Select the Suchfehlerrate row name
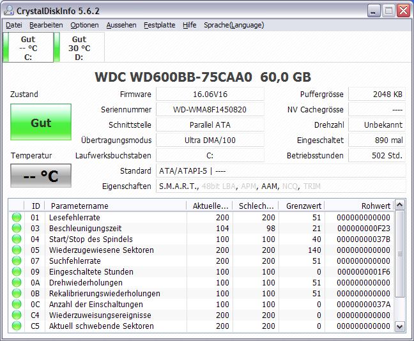414x341 pixels. (x=75, y=261)
